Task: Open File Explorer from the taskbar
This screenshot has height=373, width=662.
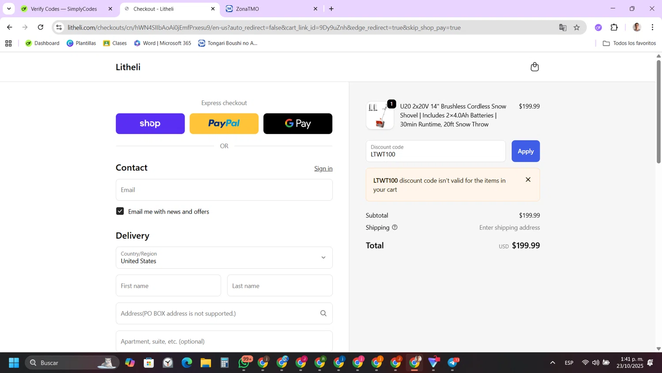Action: click(x=206, y=363)
